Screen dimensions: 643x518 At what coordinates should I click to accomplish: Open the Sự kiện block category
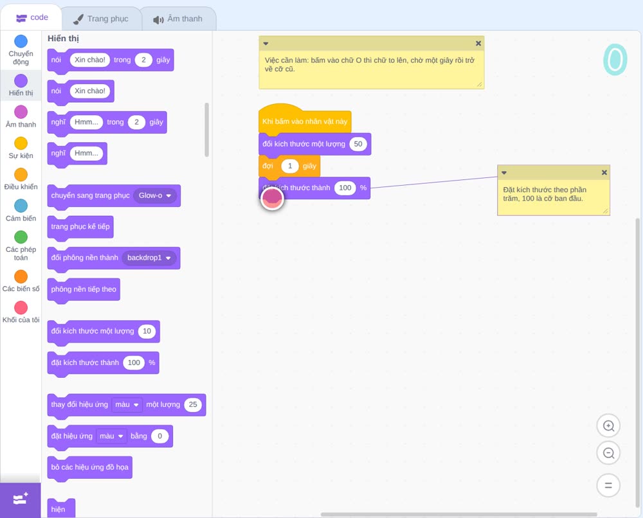click(x=21, y=148)
